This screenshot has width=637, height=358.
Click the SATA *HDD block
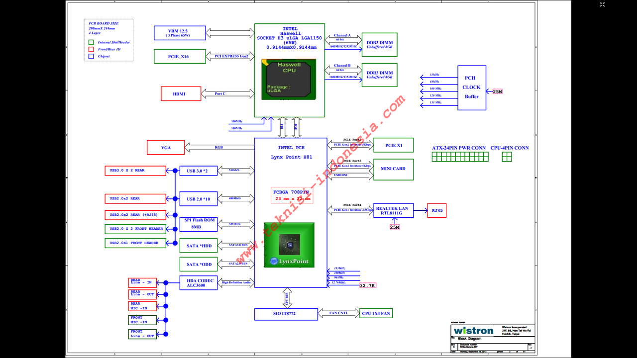pyautogui.click(x=199, y=246)
